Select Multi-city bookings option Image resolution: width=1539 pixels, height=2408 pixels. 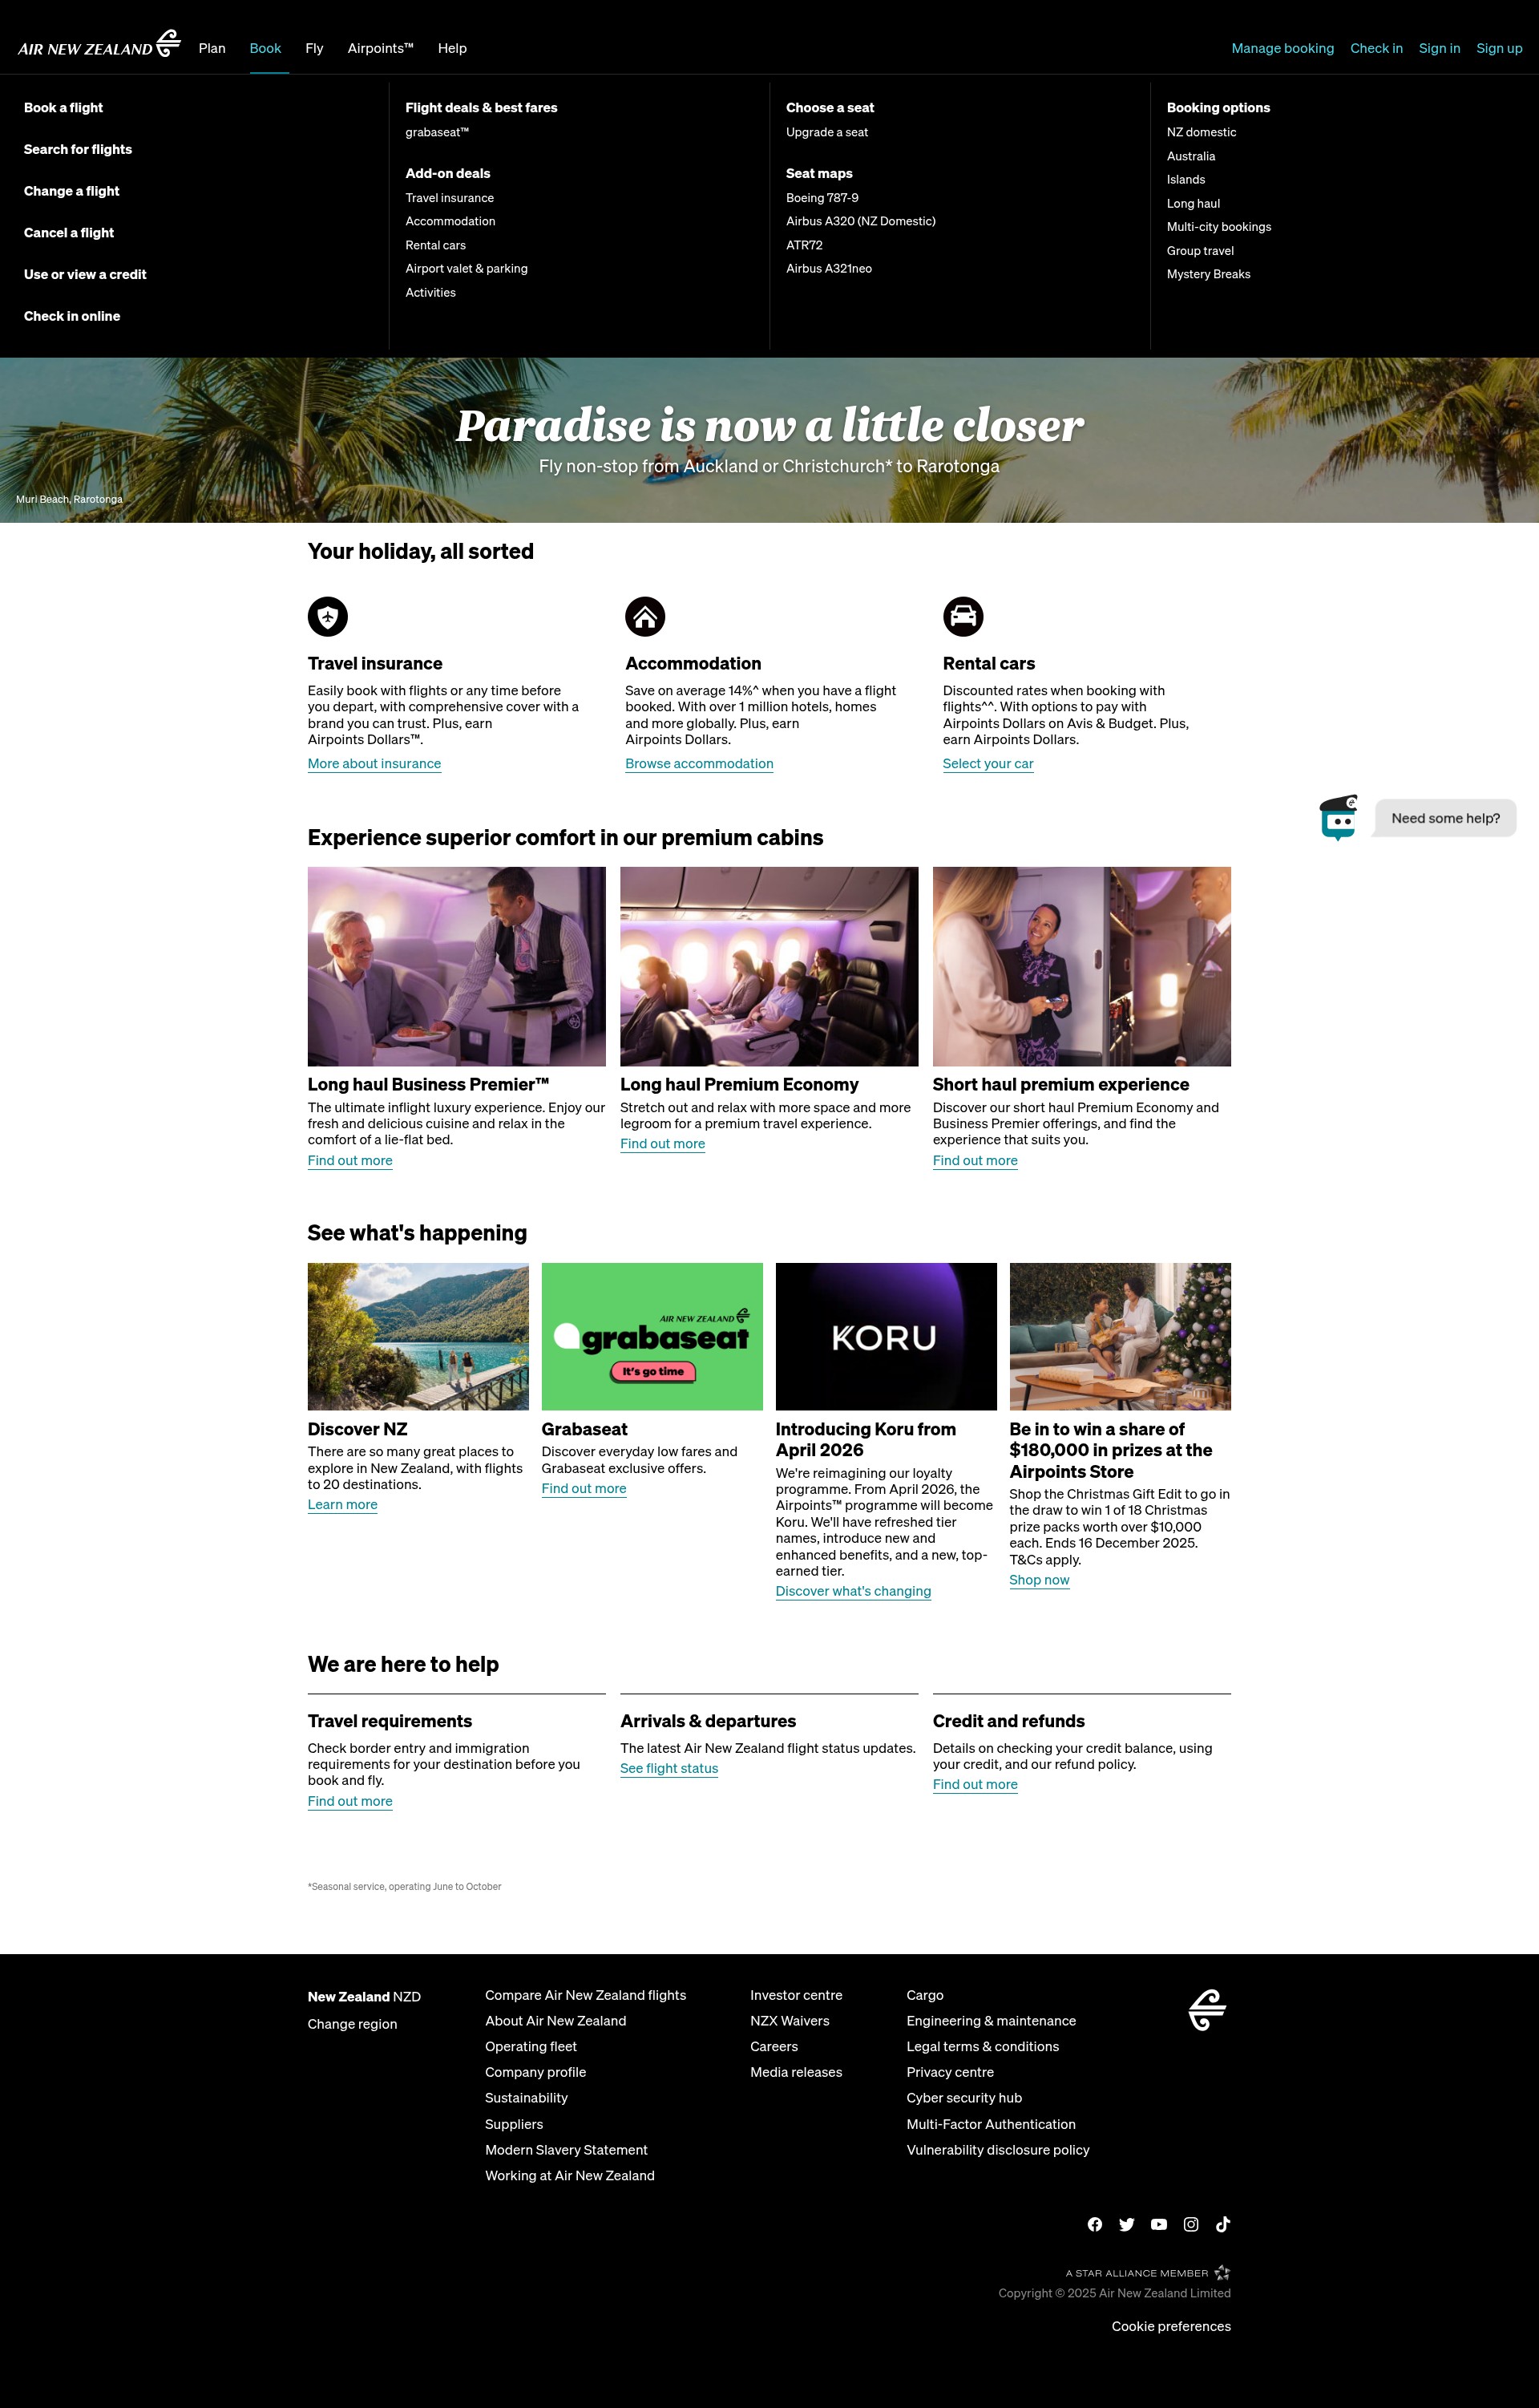(1218, 227)
